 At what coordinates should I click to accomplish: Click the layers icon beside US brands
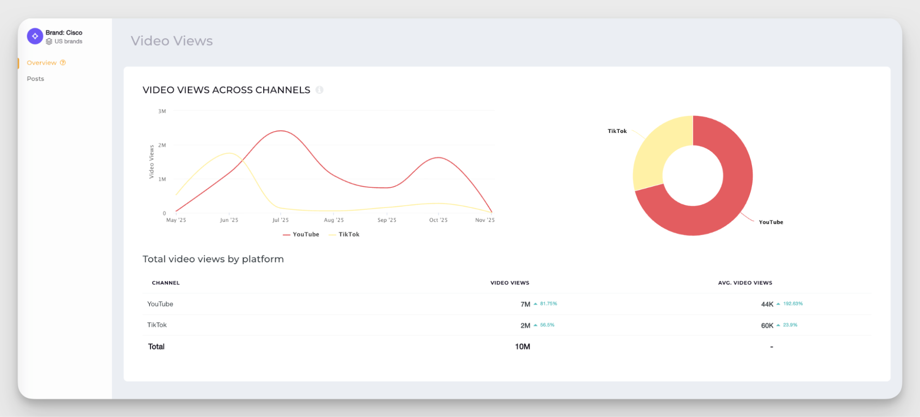coord(49,41)
